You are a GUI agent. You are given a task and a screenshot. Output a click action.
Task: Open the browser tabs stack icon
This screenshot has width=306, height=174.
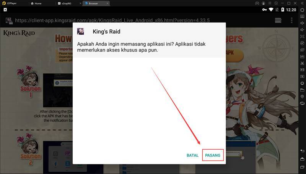coord(278,20)
